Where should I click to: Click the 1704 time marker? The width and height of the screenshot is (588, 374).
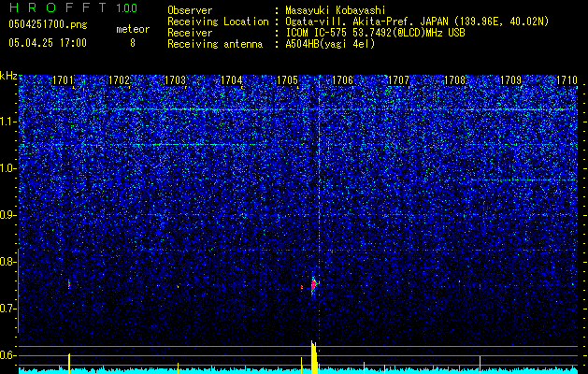232,80
